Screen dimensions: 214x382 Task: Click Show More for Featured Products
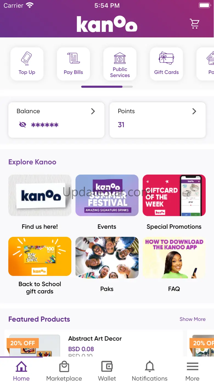193,319
